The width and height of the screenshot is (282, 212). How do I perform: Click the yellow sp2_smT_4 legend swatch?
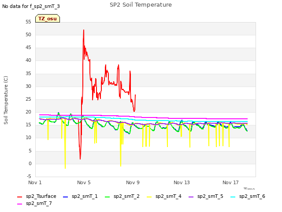(x=149, y=197)
